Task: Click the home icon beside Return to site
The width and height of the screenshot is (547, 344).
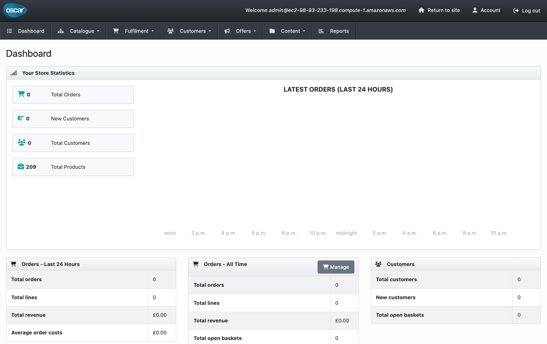Action: pos(421,10)
